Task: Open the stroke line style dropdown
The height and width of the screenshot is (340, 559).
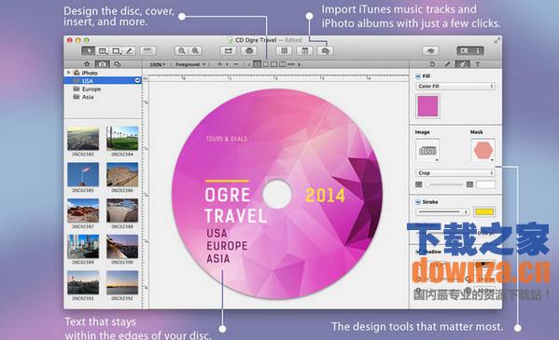Action: coord(442,212)
